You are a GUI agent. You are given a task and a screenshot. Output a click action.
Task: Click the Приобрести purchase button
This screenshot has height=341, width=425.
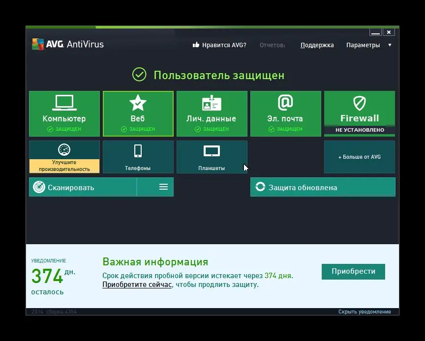[x=353, y=271]
